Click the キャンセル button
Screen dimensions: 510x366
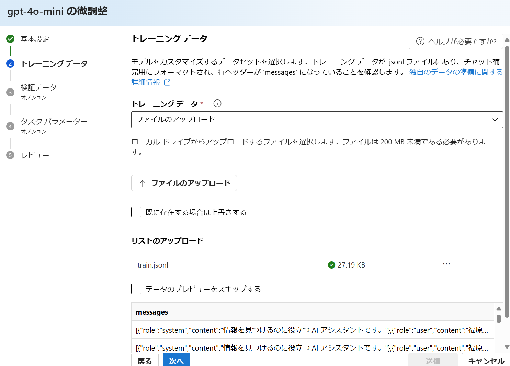coord(486,359)
